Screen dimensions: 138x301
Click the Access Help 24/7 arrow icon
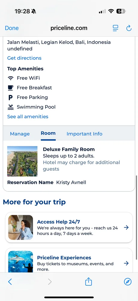(126, 228)
